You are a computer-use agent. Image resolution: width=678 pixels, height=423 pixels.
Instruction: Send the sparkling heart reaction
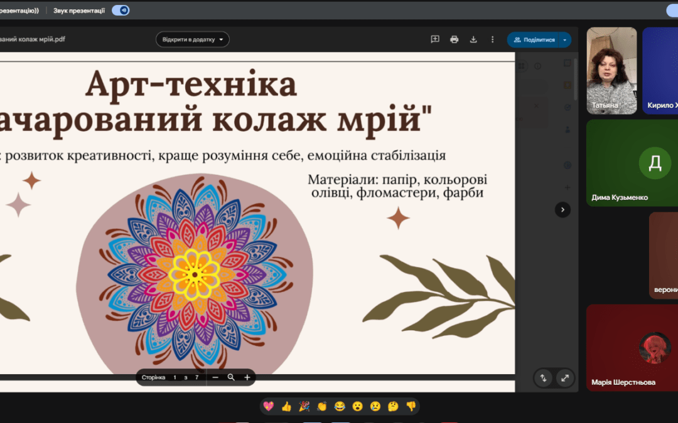click(269, 406)
